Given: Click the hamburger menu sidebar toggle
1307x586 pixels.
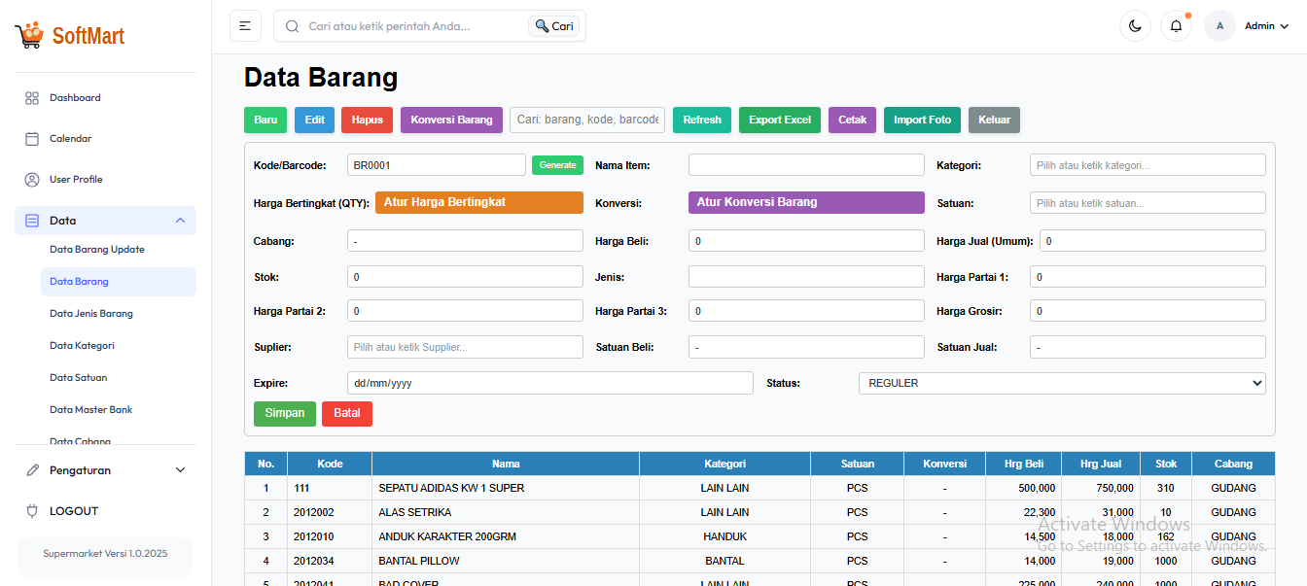Looking at the screenshot, I should [x=245, y=26].
